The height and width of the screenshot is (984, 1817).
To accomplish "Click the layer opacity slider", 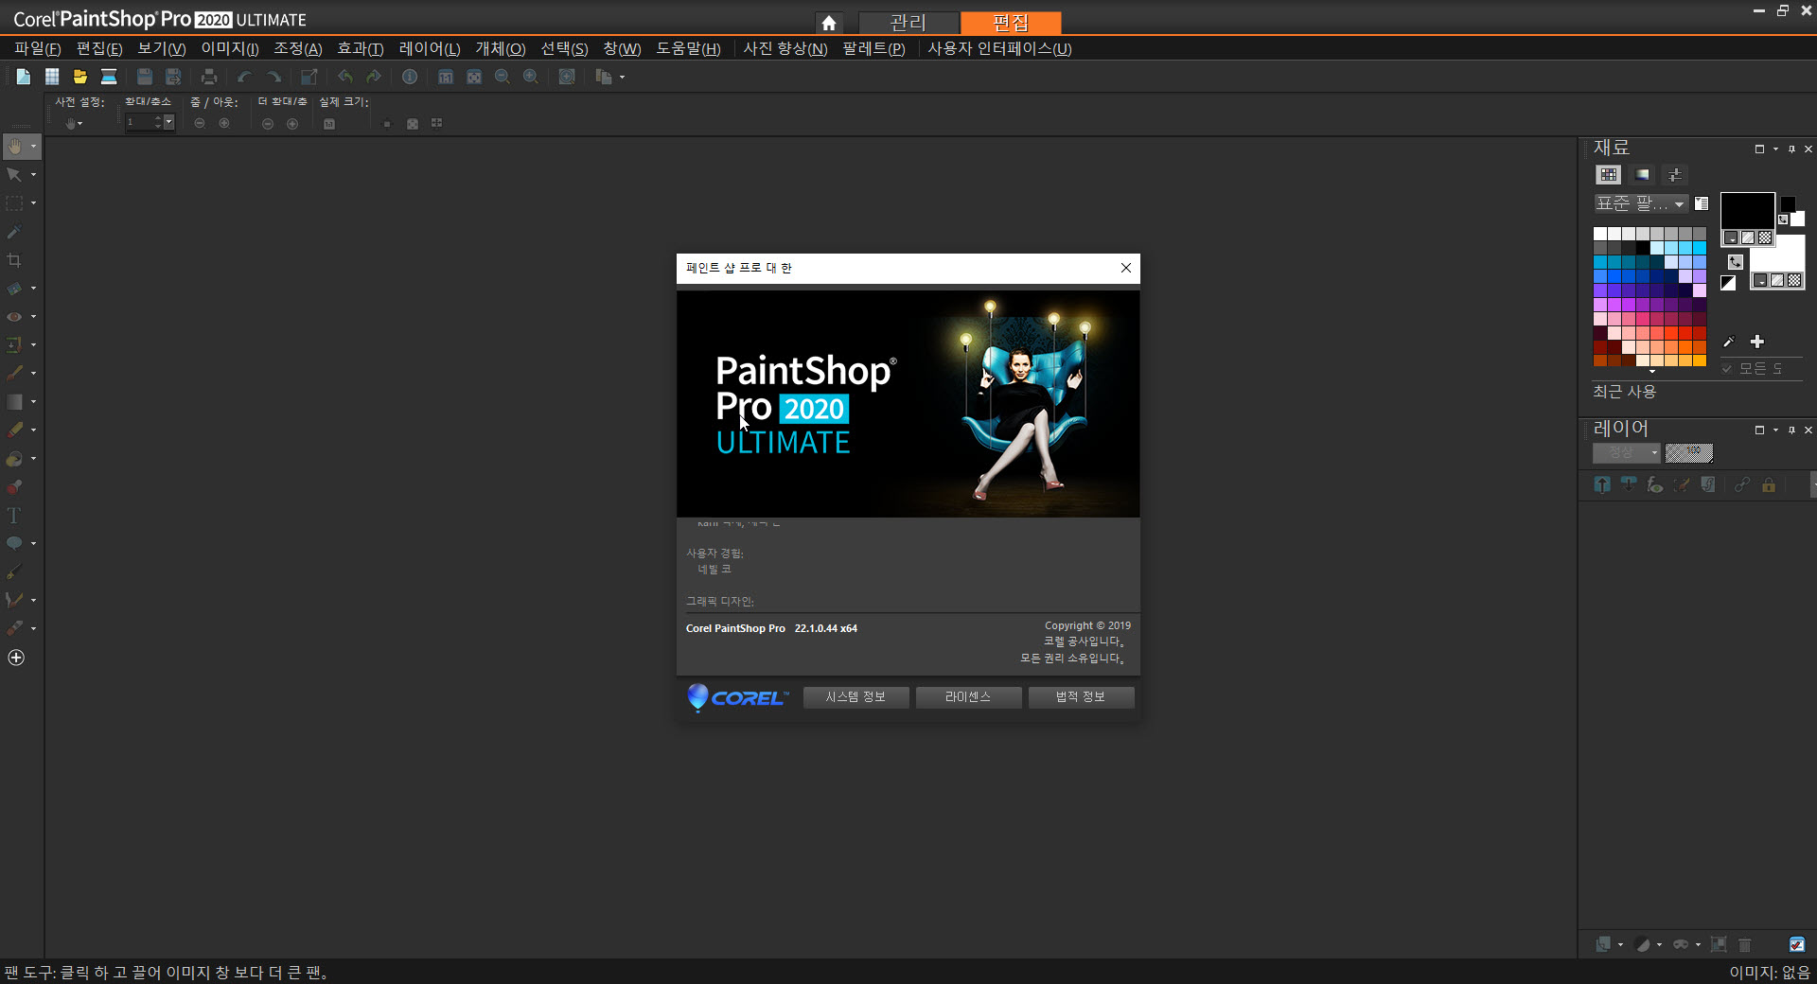I will 1689,453.
